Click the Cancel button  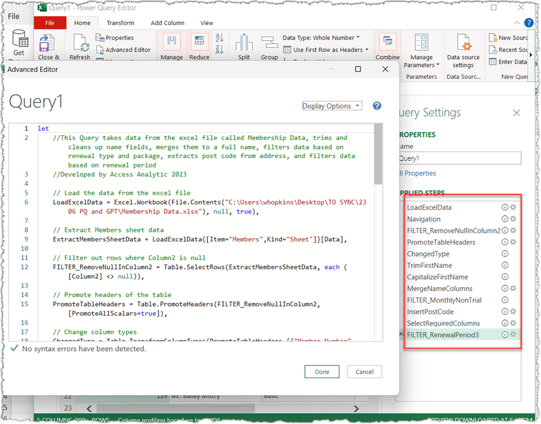pyautogui.click(x=364, y=371)
